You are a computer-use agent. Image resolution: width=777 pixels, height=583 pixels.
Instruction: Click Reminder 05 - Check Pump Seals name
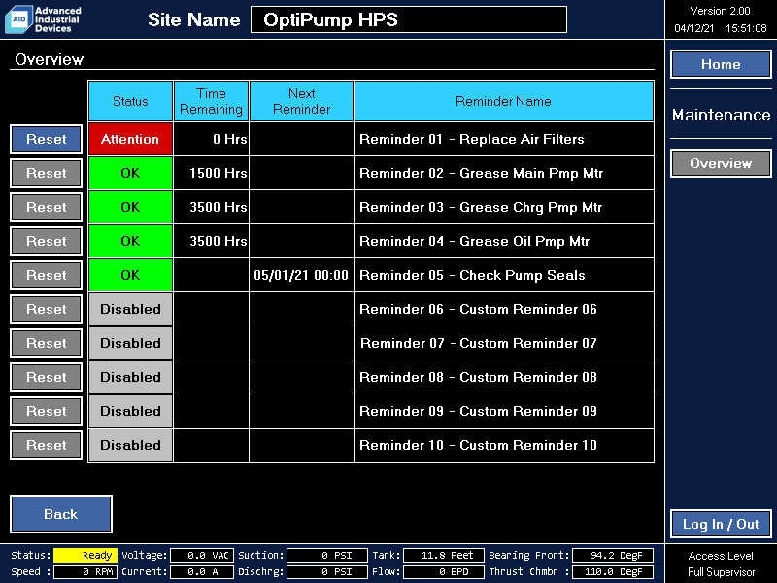[504, 275]
